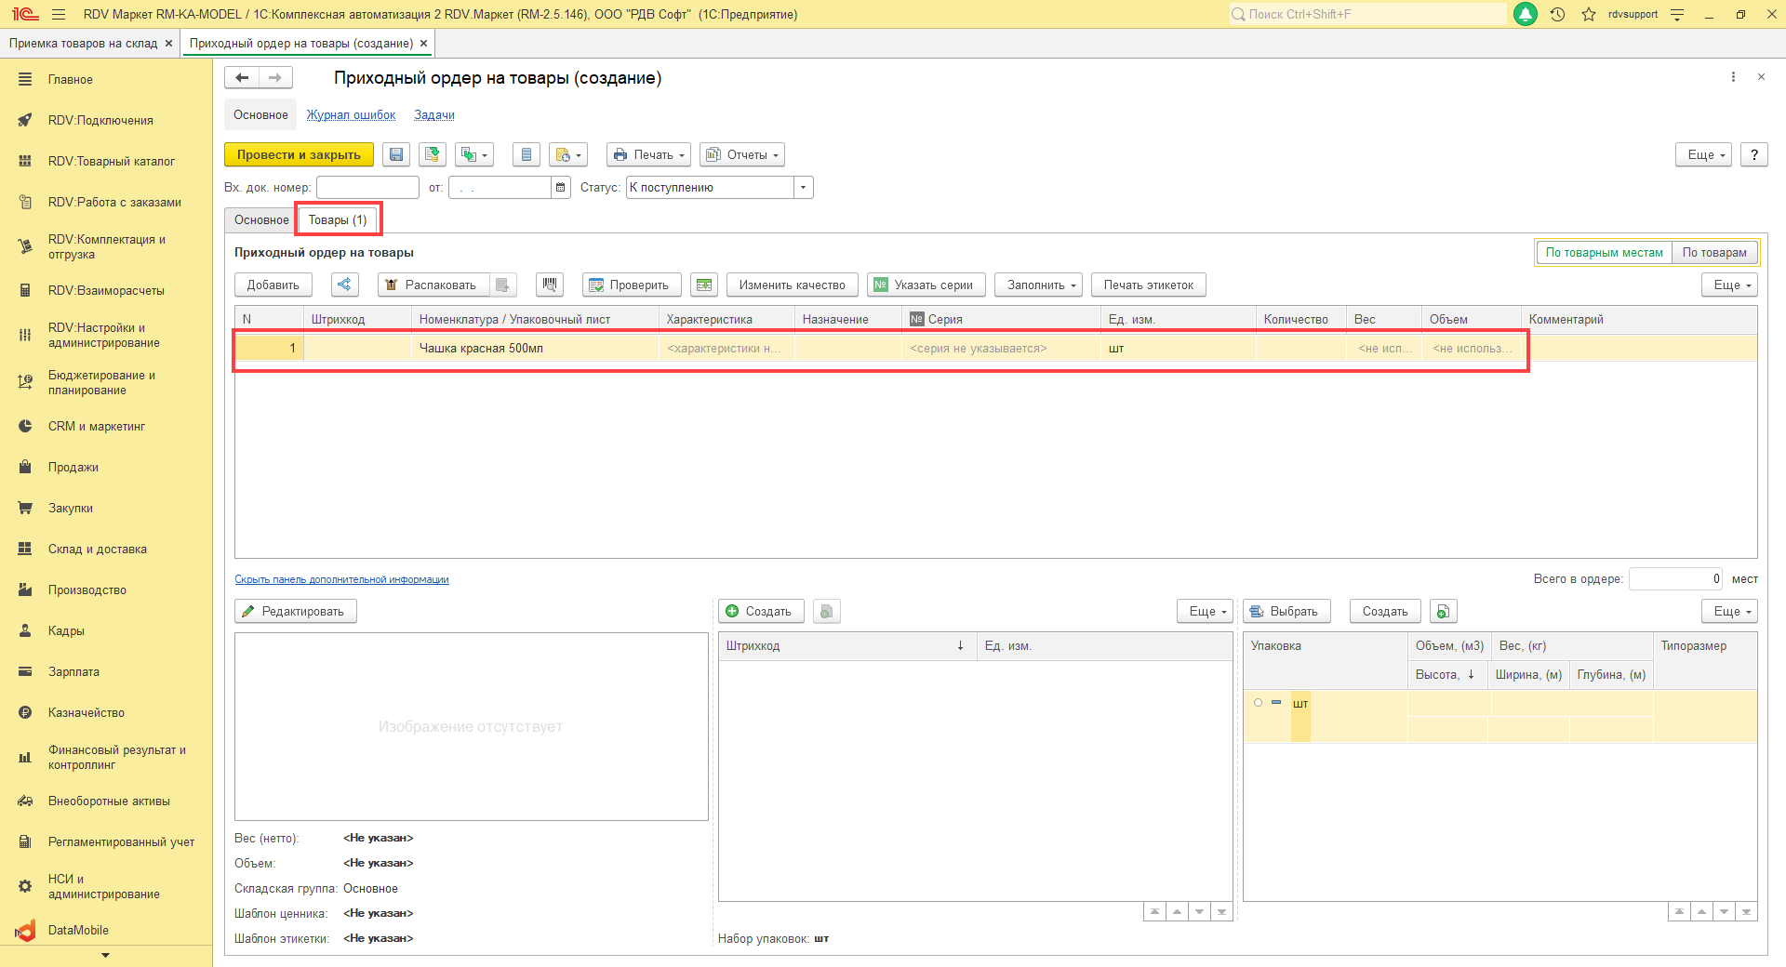Screen dimensions: 1786x967
Task: Click Провести и закрыть button
Action: click(299, 154)
